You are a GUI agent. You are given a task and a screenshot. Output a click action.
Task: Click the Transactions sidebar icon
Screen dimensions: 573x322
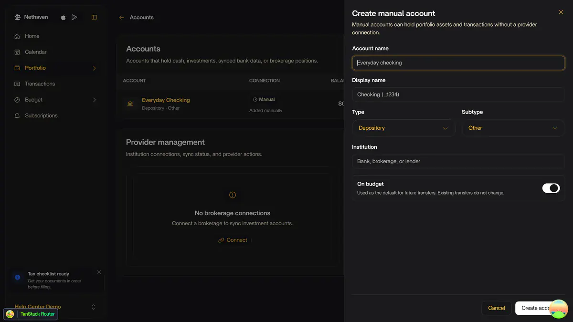(17, 84)
